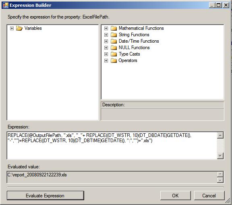Click the String Functions folder icon
Image resolution: width=232 pixels, height=205 pixels.
point(114,35)
